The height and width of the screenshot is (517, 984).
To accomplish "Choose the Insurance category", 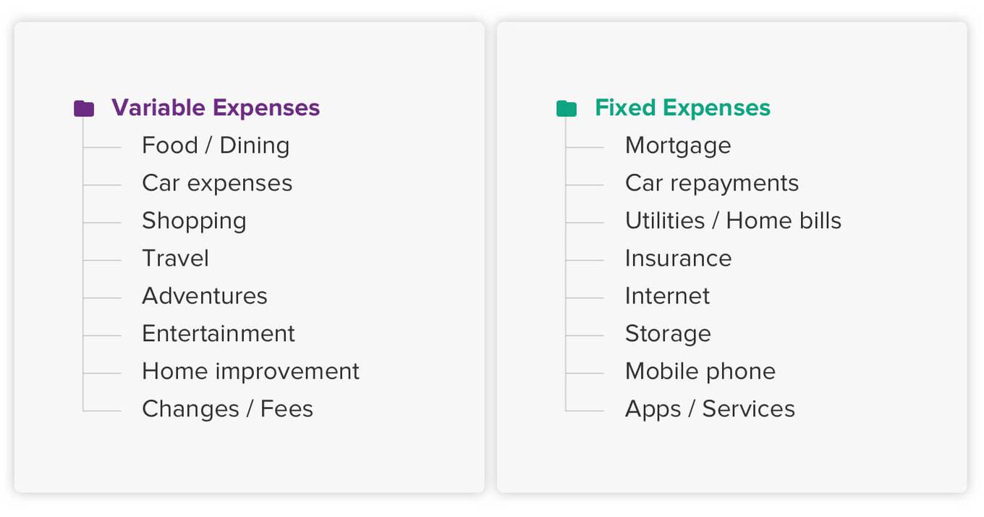I will pos(678,258).
